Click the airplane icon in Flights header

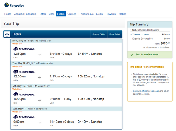(7, 34)
